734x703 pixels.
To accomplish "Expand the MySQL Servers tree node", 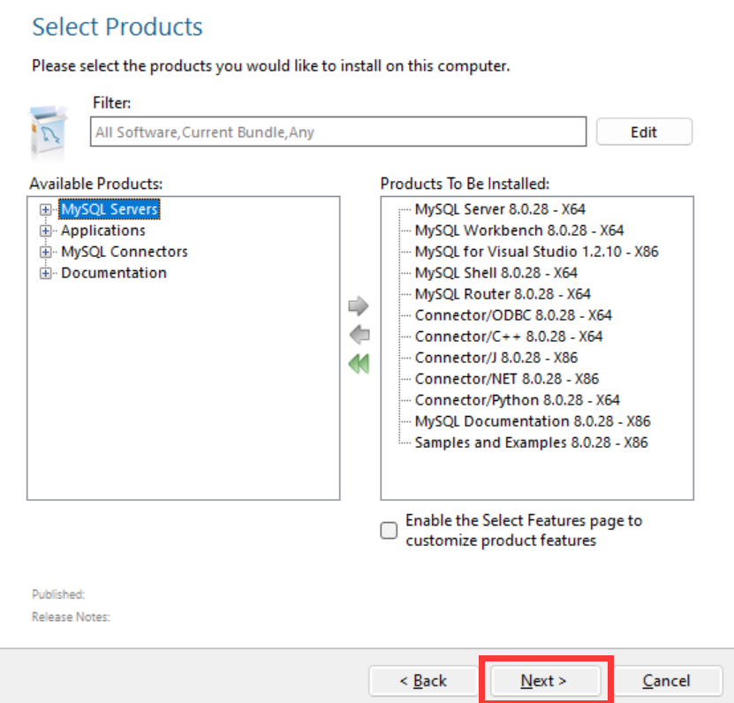I will [x=45, y=209].
